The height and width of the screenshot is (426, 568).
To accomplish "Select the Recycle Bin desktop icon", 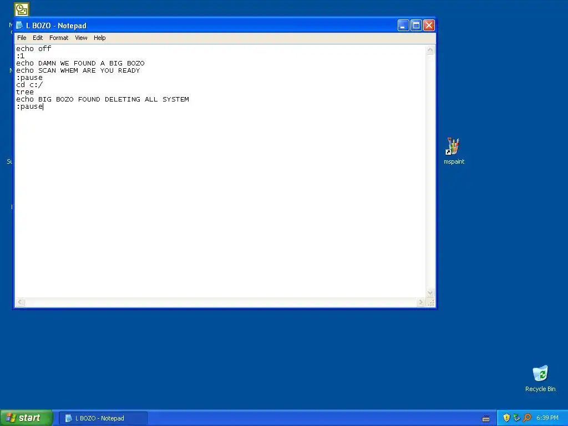I will point(540,378).
